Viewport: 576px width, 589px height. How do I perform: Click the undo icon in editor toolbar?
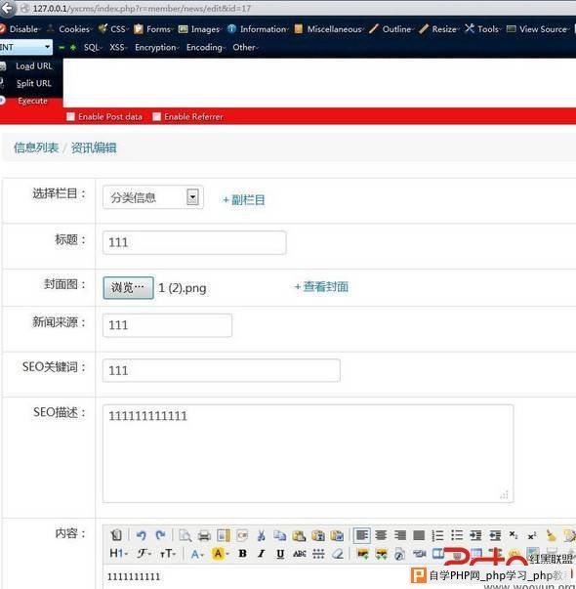point(141,535)
